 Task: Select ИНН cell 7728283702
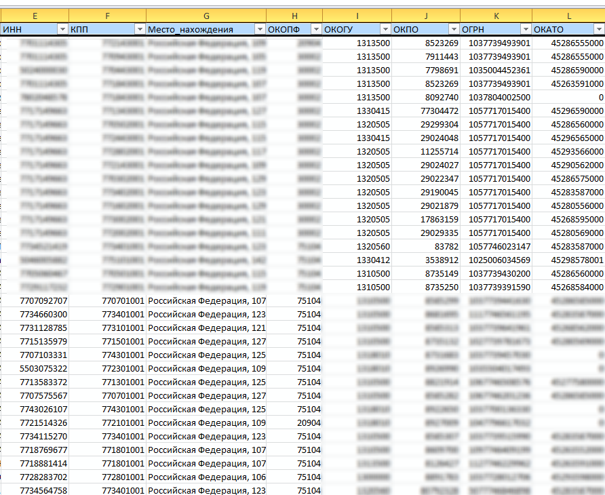[35, 477]
